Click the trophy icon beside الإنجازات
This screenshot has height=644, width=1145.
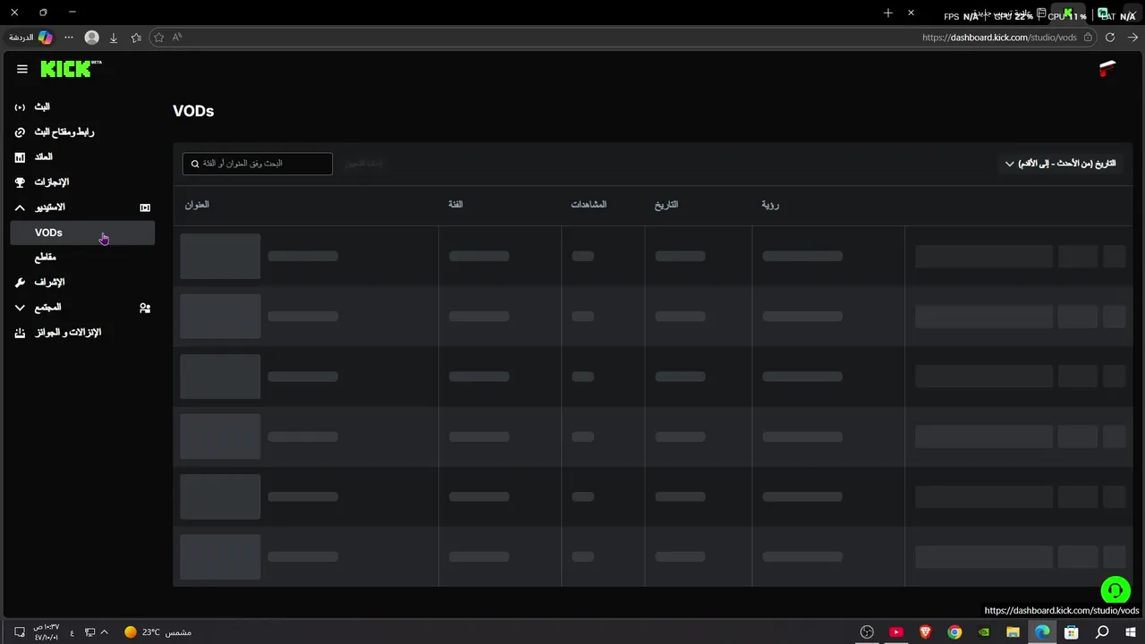tap(20, 182)
